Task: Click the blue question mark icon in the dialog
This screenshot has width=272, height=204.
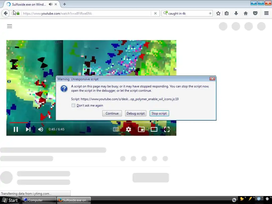Action: (x=64, y=89)
